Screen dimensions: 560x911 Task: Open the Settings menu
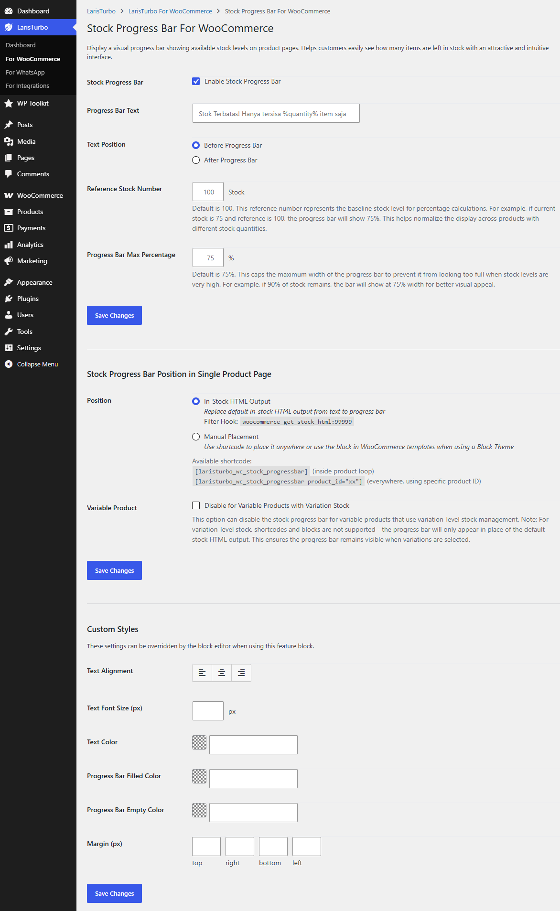[38, 348]
